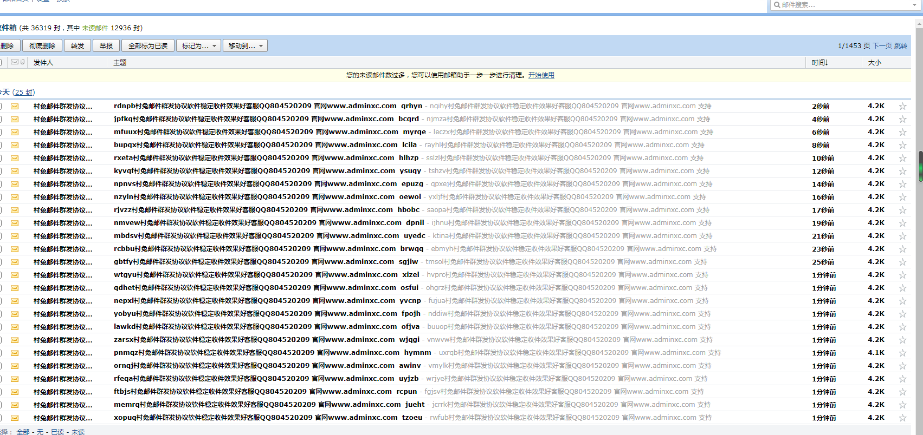Sort by 时间 column
The image size is (923, 435).
point(819,63)
